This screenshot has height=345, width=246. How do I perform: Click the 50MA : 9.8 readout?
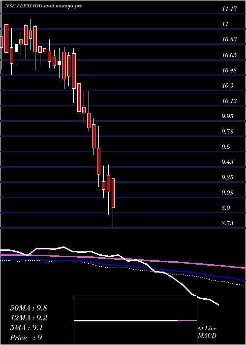pos(29,308)
